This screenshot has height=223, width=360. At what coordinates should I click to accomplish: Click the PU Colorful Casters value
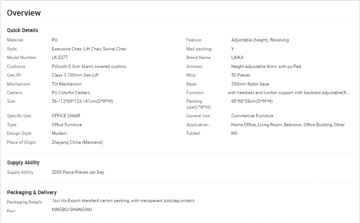click(71, 93)
